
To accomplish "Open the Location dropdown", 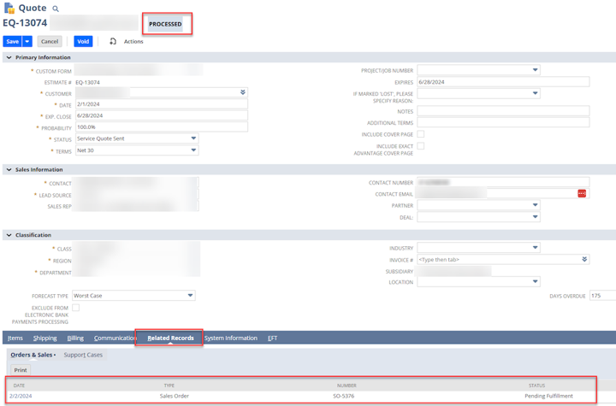I will (478, 281).
